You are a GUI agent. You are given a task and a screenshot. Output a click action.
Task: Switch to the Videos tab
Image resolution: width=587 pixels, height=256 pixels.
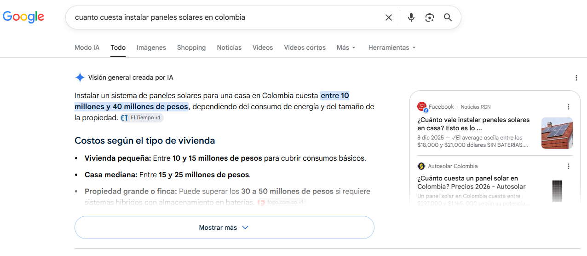pos(263,47)
